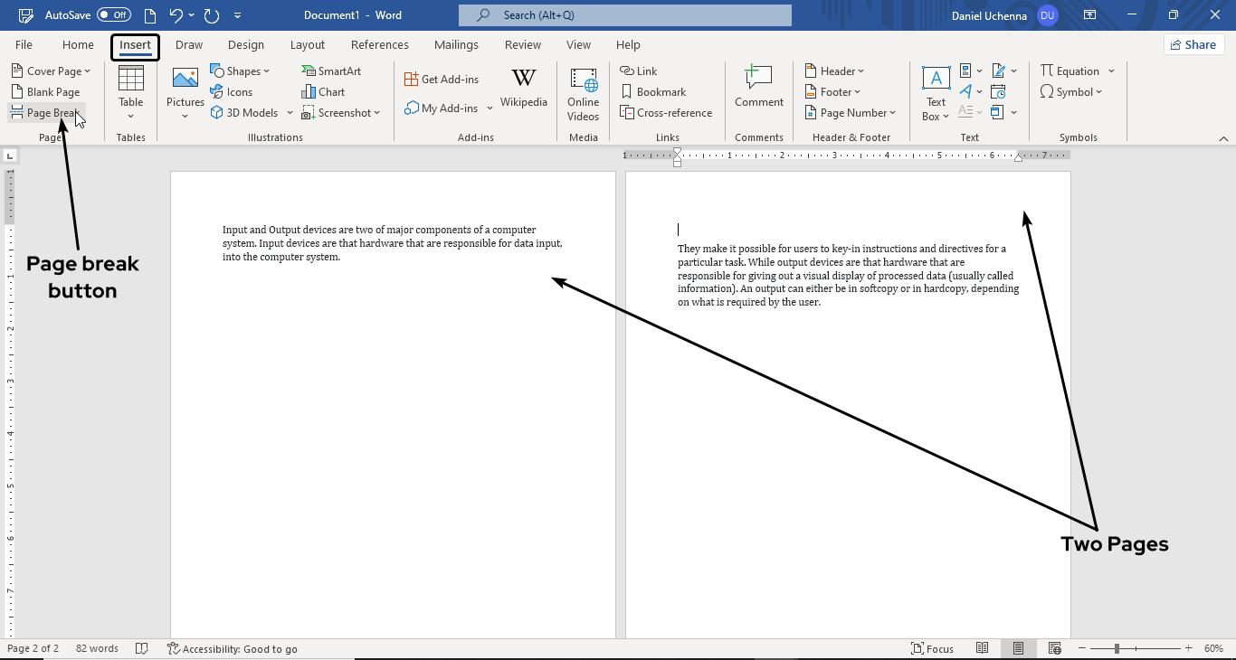Switch to the Layout tab
Image resolution: width=1236 pixels, height=660 pixels.
coord(308,45)
